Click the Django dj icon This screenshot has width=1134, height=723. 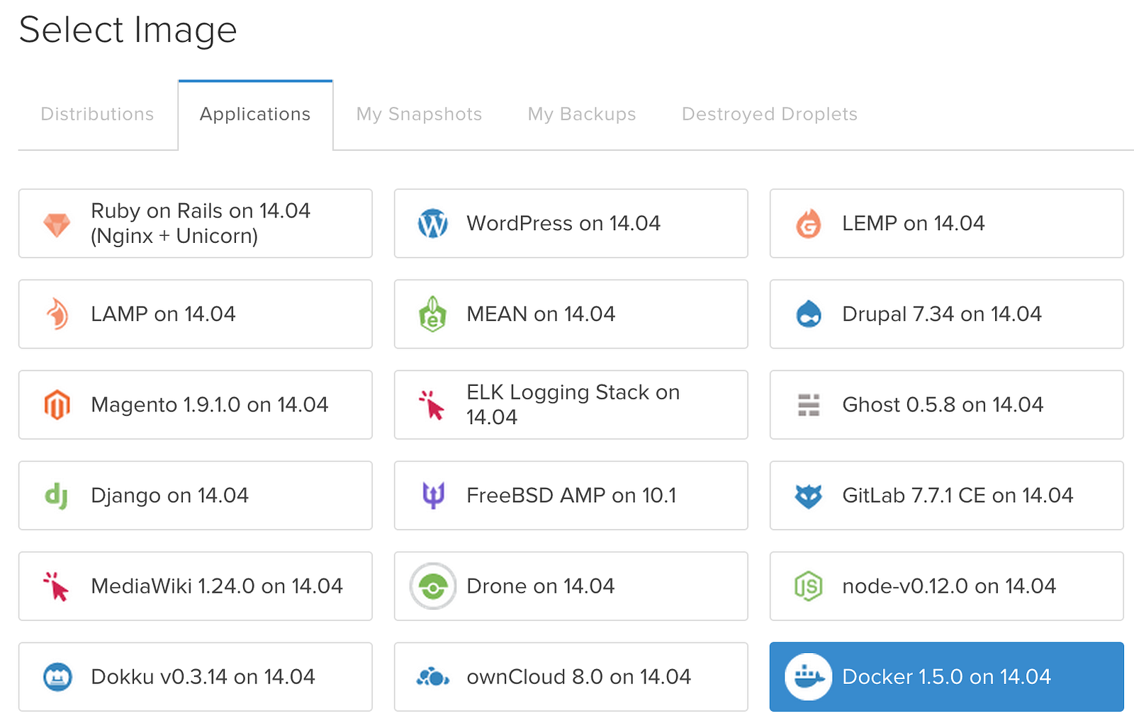(x=57, y=496)
